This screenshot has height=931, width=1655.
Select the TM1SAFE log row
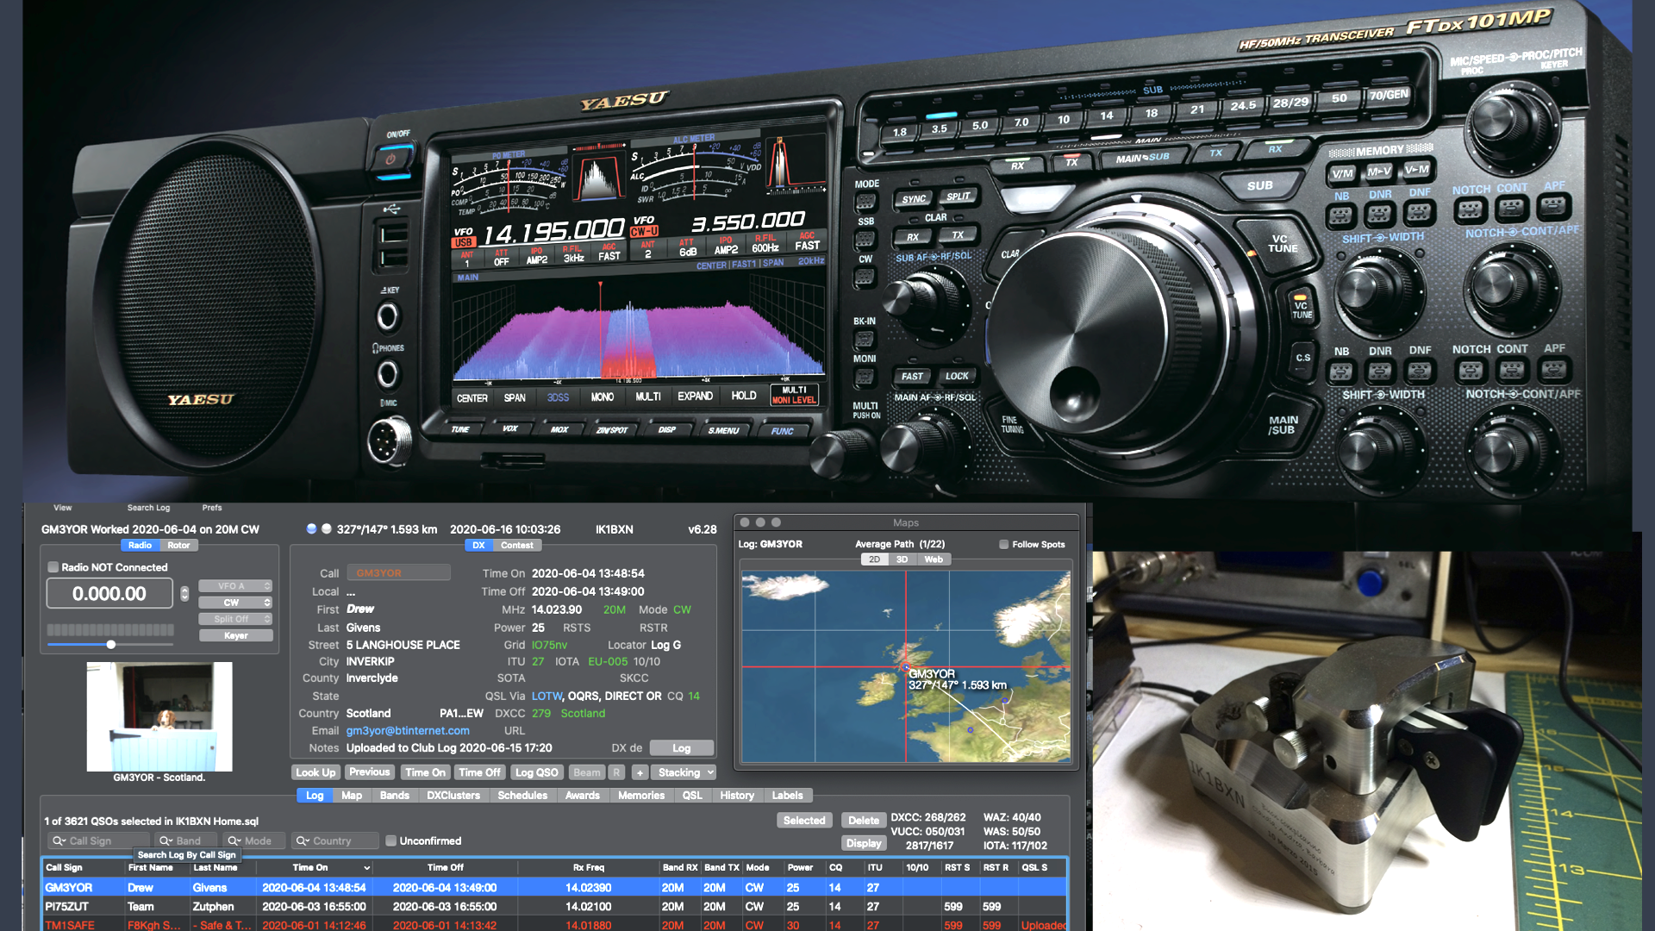point(555,924)
